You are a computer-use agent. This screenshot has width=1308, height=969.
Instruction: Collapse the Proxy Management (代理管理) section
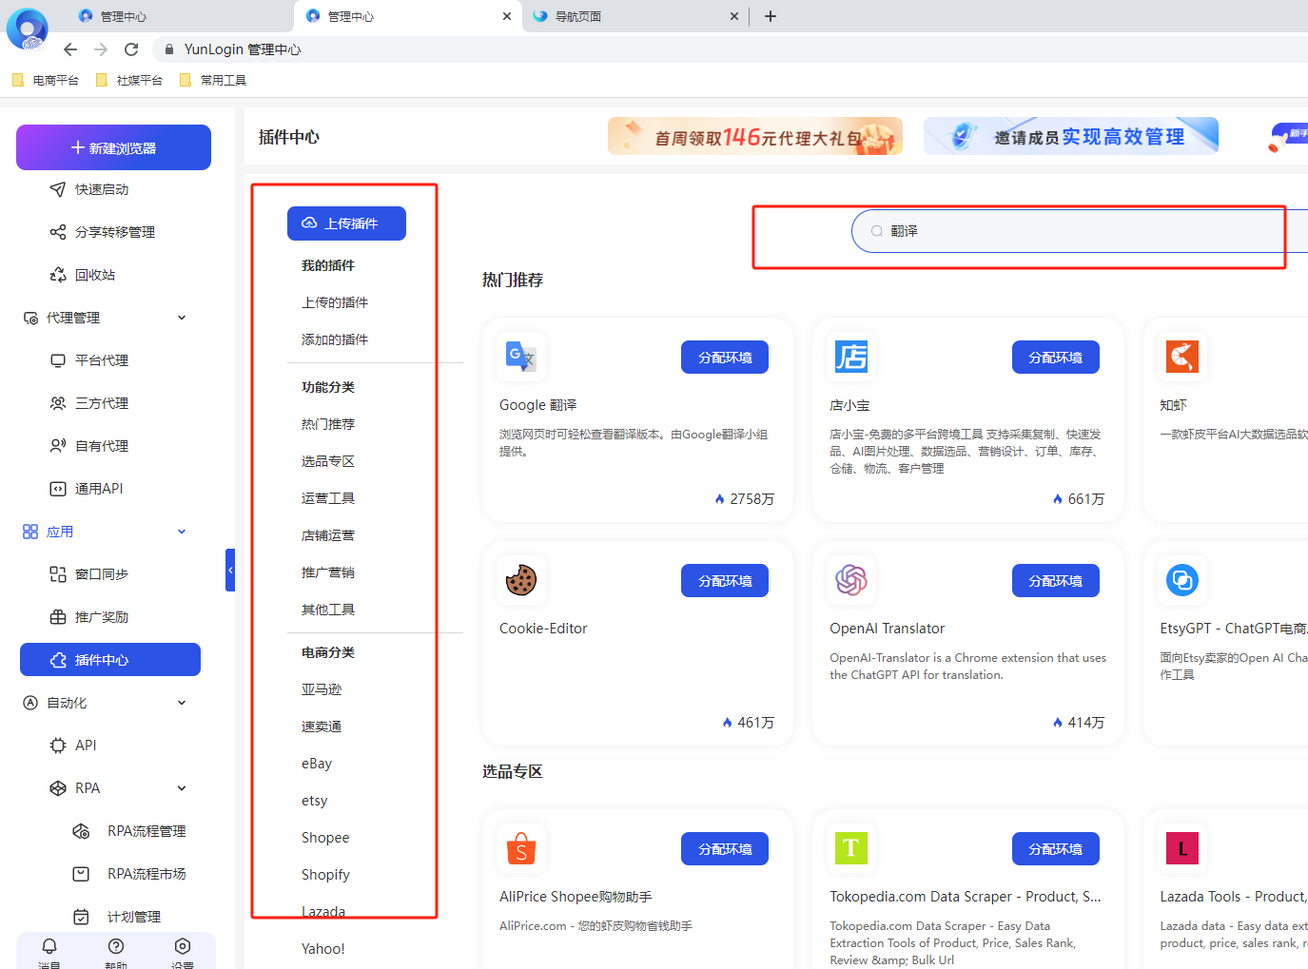(x=182, y=318)
